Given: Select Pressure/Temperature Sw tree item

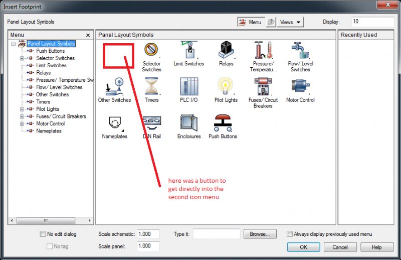Looking at the screenshot, I should pos(65,80).
